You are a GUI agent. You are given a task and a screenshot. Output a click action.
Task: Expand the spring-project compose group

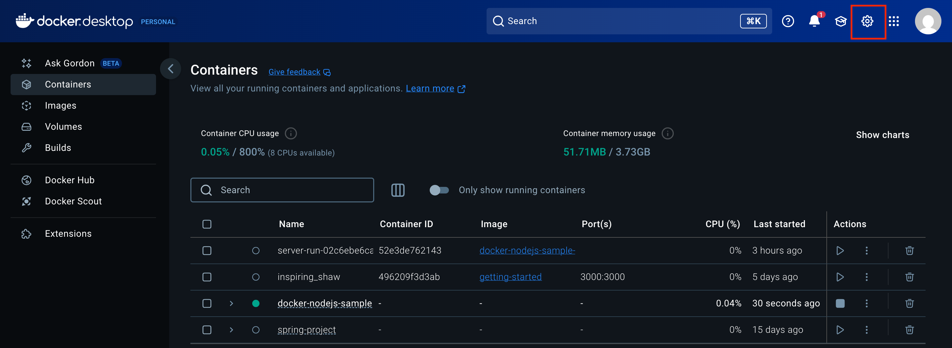231,330
